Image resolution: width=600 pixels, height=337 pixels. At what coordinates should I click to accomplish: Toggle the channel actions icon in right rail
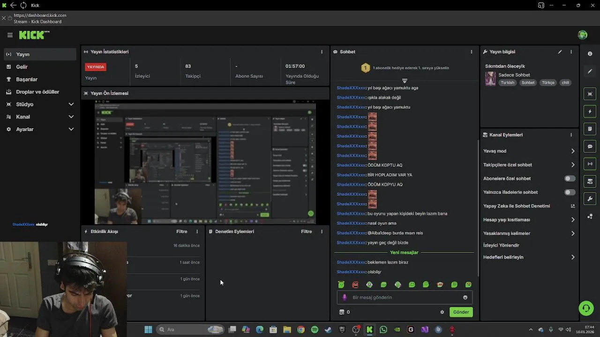pyautogui.click(x=590, y=181)
